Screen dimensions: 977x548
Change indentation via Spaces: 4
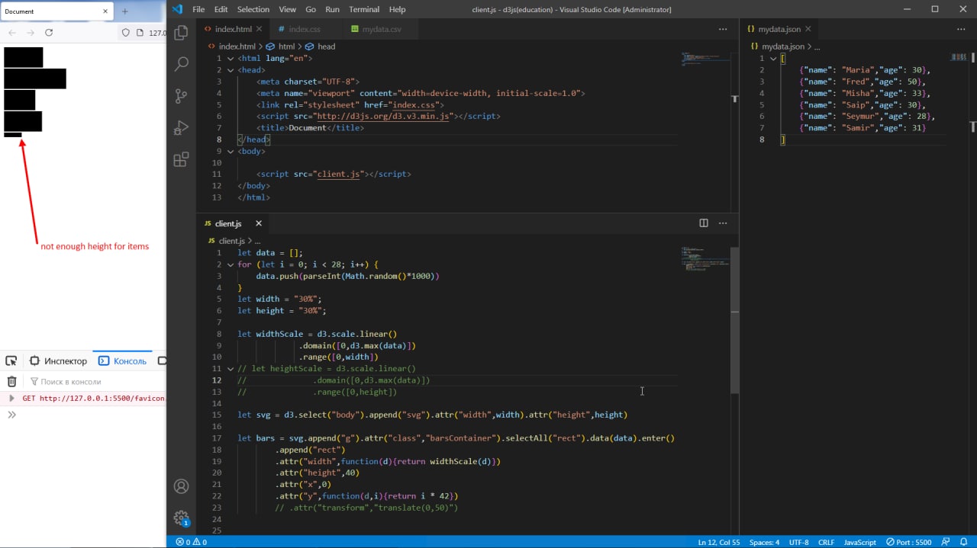(x=764, y=542)
